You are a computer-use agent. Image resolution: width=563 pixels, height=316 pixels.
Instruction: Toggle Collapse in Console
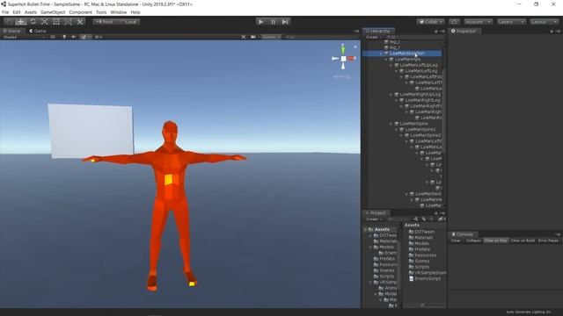point(473,241)
